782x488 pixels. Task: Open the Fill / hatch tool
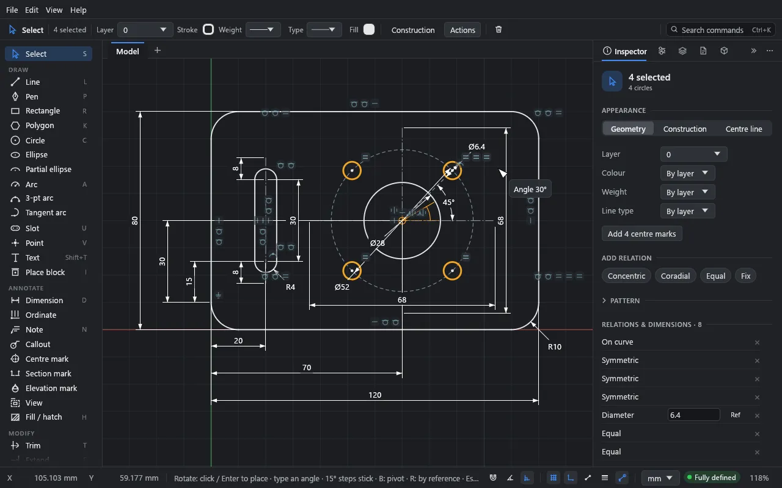[x=49, y=417]
